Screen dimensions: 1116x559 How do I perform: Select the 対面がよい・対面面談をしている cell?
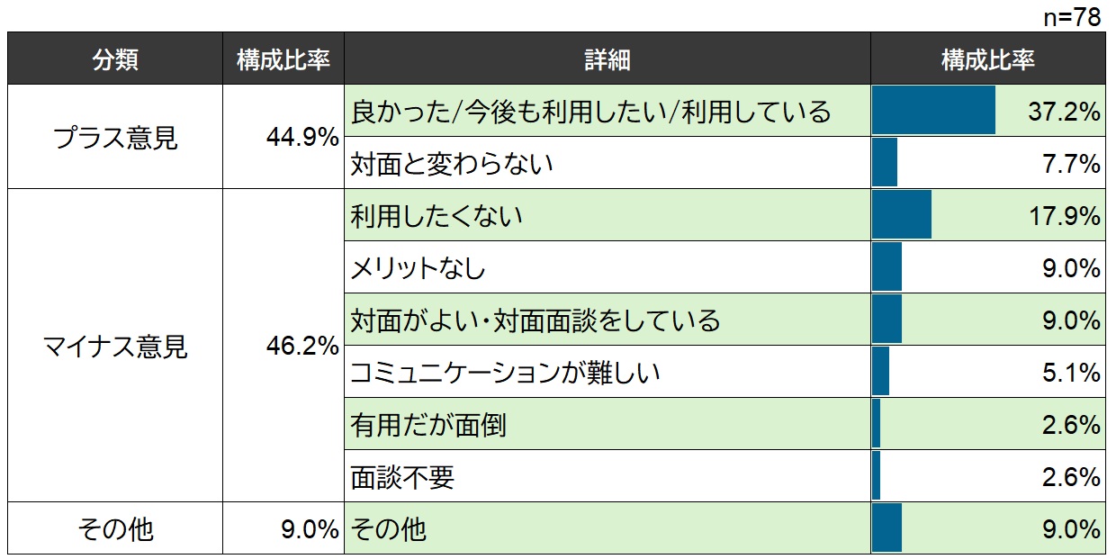pos(535,320)
